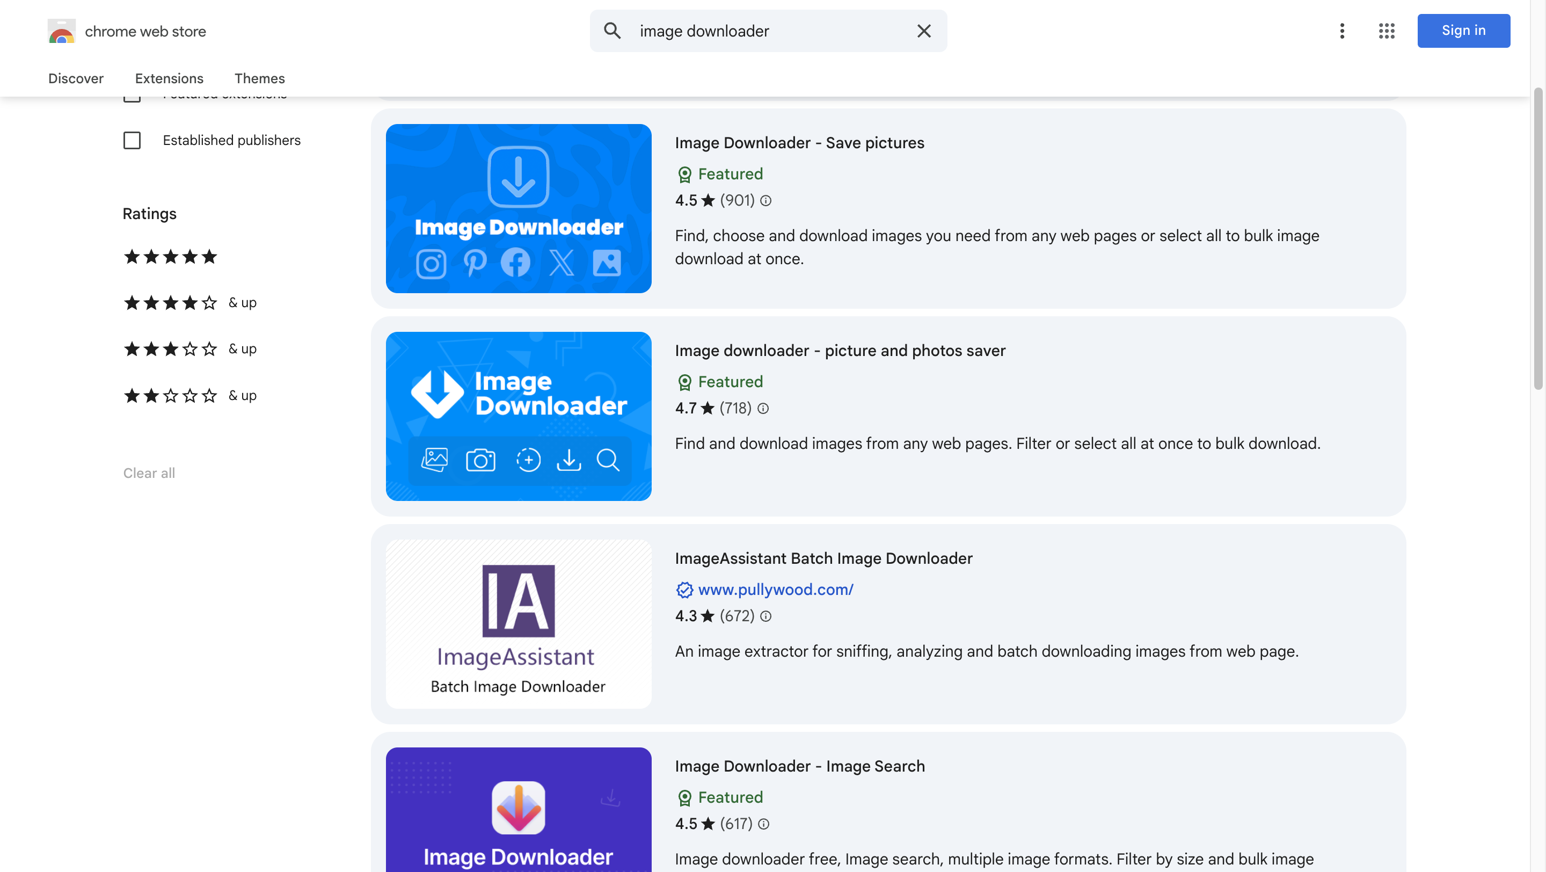Click the search magnifier icon
The height and width of the screenshot is (872, 1546).
click(611, 31)
